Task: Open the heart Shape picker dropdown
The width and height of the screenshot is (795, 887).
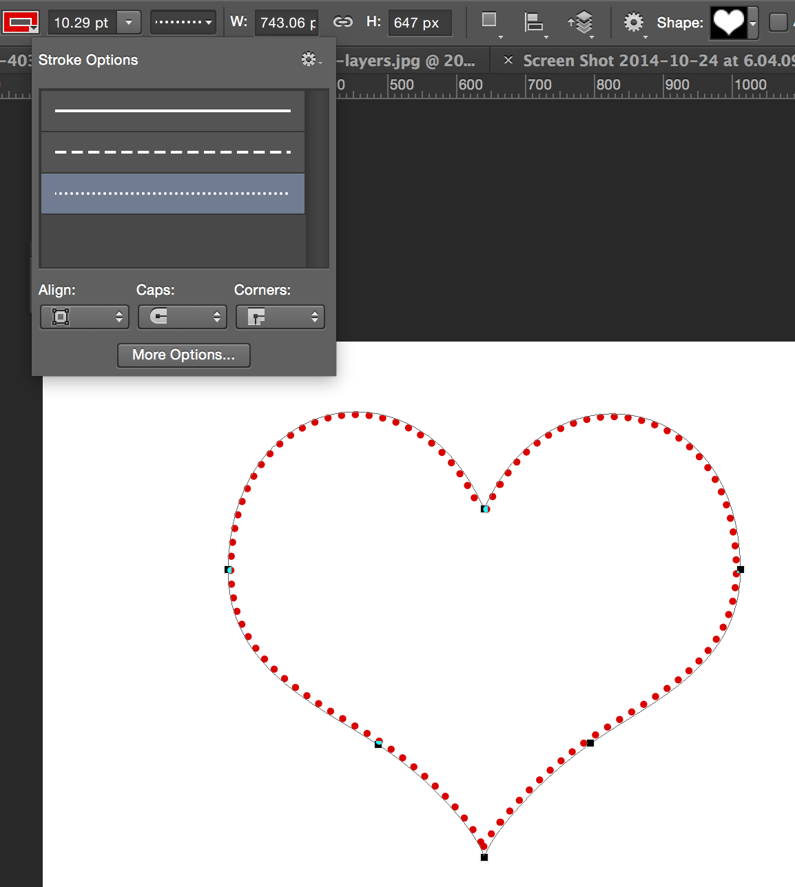Action: pos(754,22)
